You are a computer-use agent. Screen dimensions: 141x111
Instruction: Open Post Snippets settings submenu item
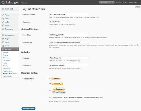(7, 76)
